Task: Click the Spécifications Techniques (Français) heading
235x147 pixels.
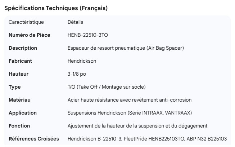Action: coord(56,9)
